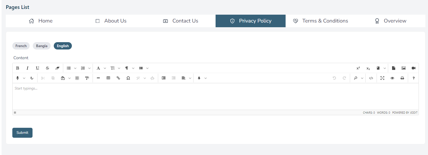
Task: Print the editor content
Action: (402, 78)
